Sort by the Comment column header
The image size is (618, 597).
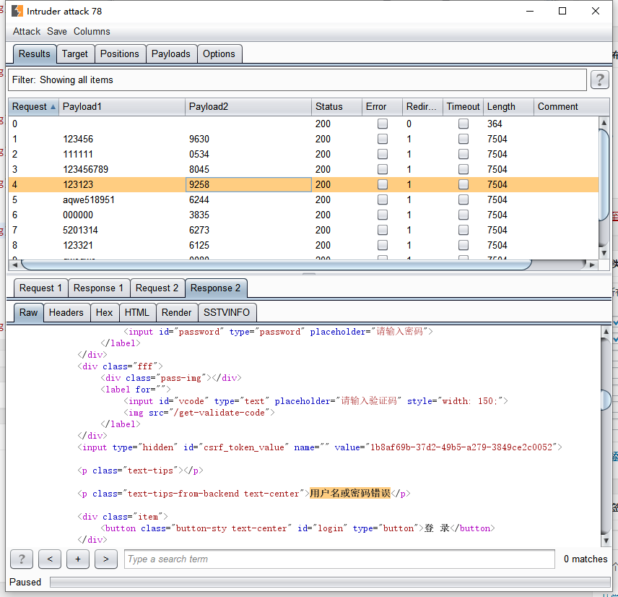pos(572,106)
